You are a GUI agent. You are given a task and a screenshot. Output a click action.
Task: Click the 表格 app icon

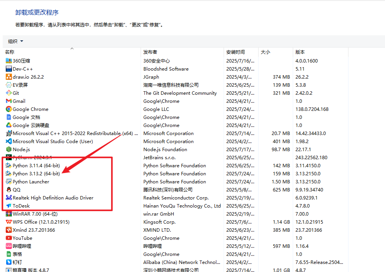[x=8, y=254]
